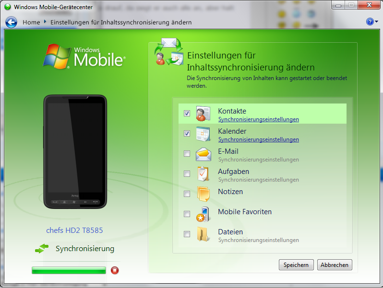Click the Notizen sticky notes icon
The image size is (383, 288).
203,194
